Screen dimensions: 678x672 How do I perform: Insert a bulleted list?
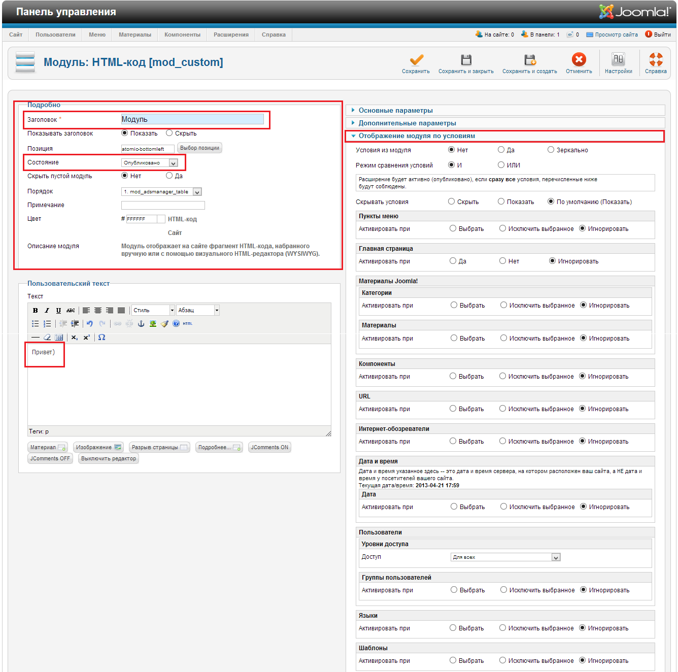pyautogui.click(x=35, y=323)
